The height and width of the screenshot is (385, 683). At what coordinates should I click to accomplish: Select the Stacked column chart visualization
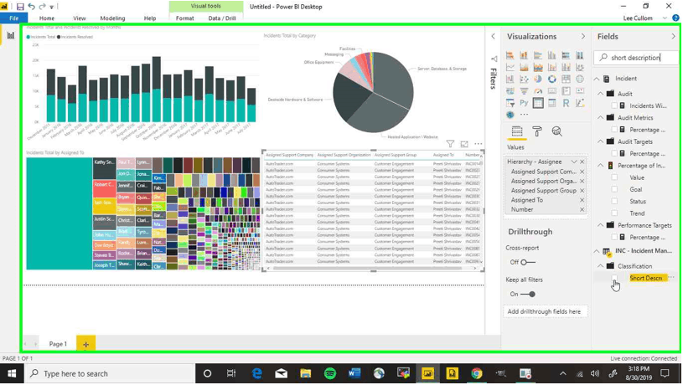[x=524, y=55]
